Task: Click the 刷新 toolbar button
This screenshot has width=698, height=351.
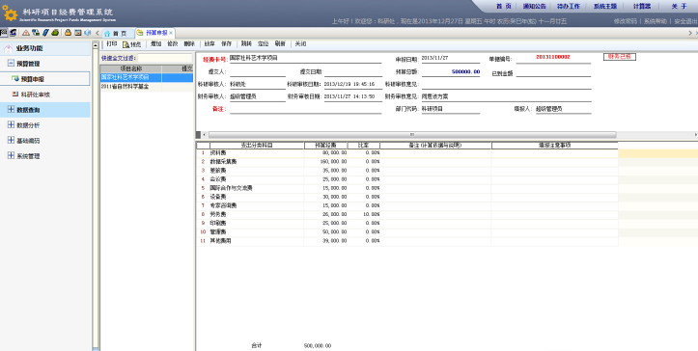Action: click(x=280, y=44)
